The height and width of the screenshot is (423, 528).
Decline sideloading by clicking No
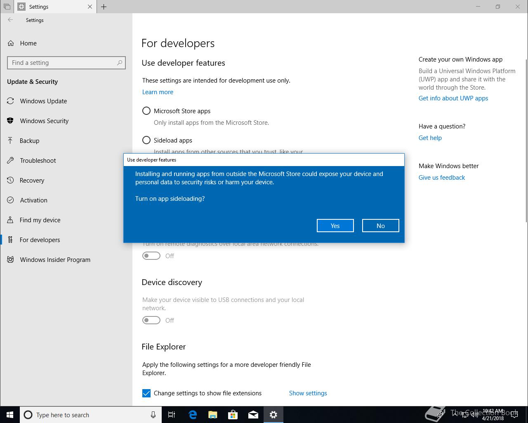coord(380,226)
